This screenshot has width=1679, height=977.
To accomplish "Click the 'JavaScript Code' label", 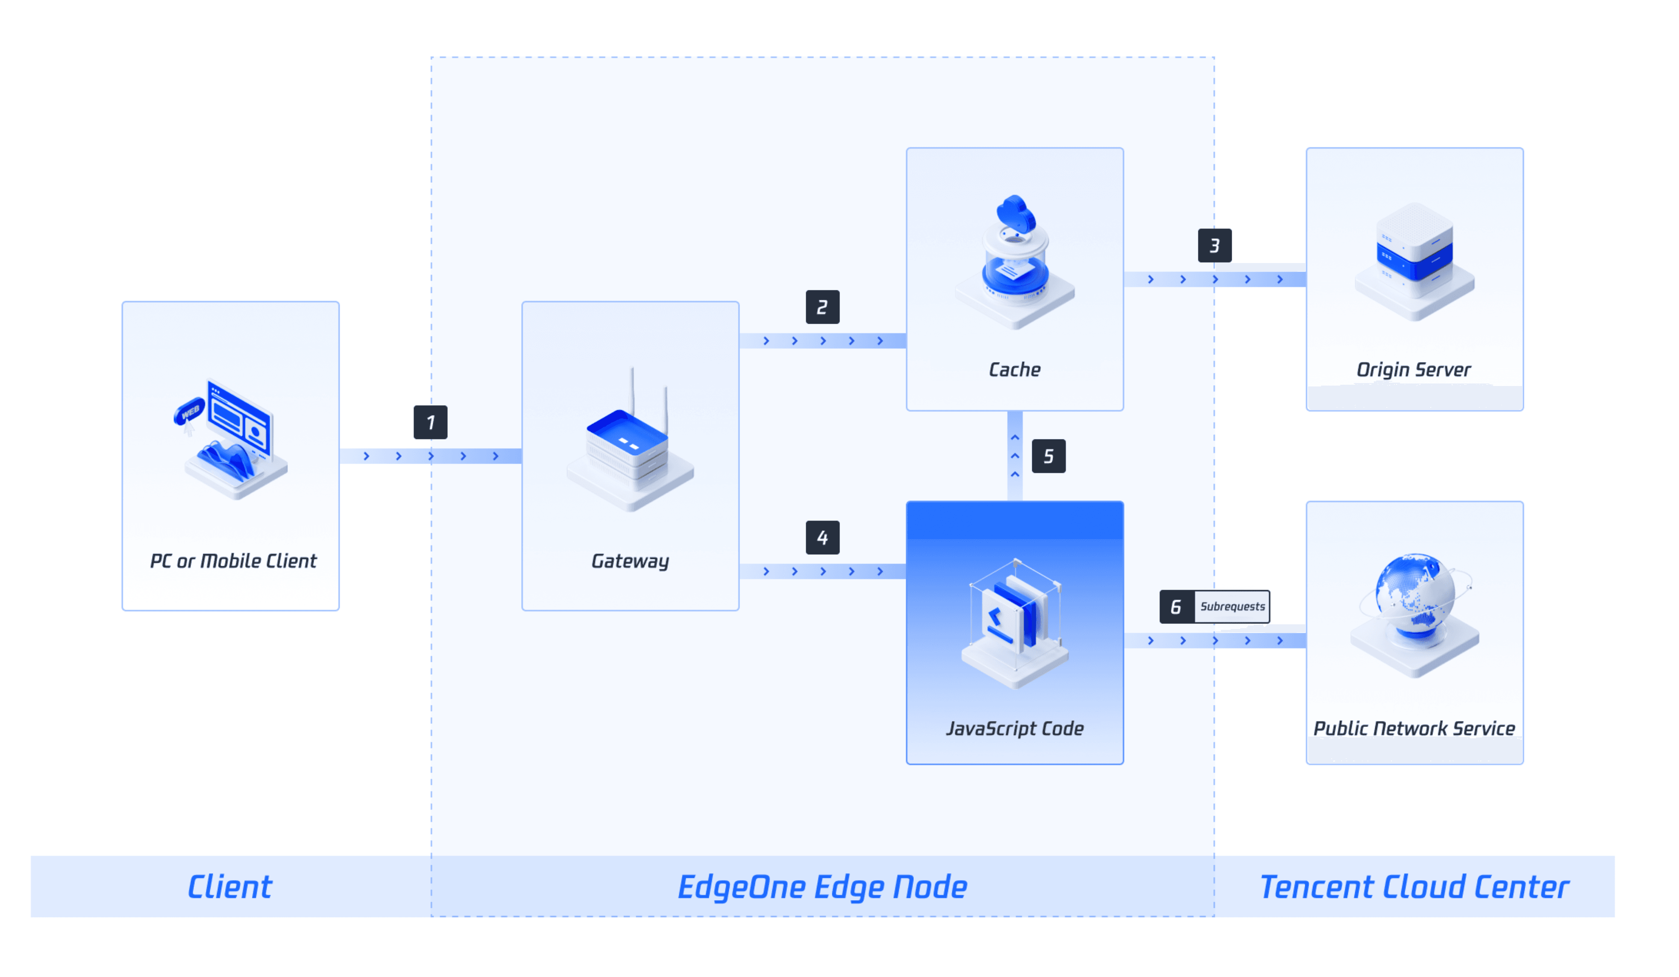I will click(x=1015, y=728).
